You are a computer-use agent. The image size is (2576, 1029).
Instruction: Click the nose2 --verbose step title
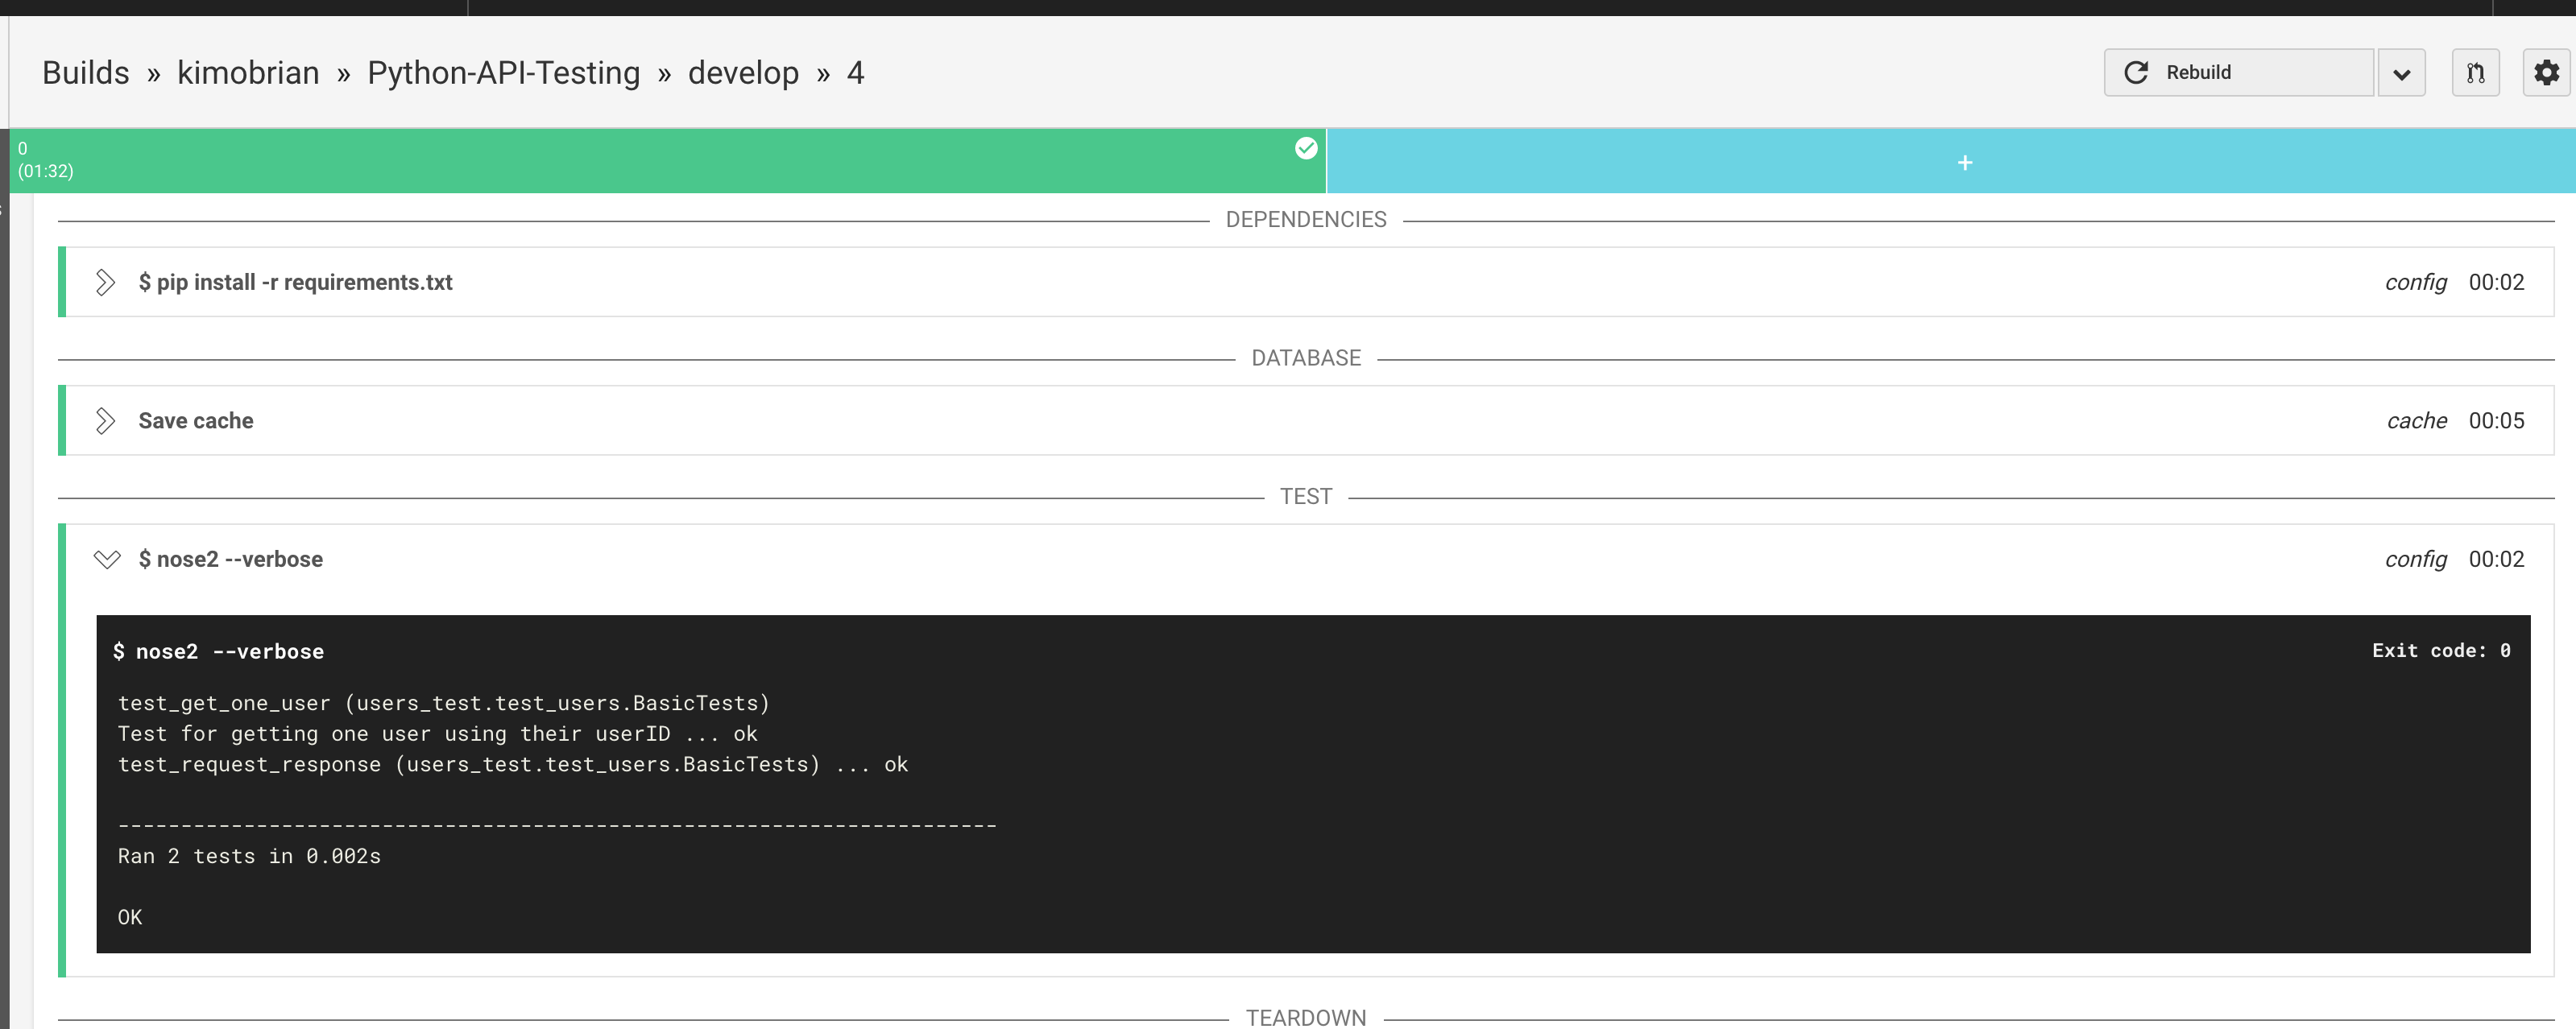231,559
